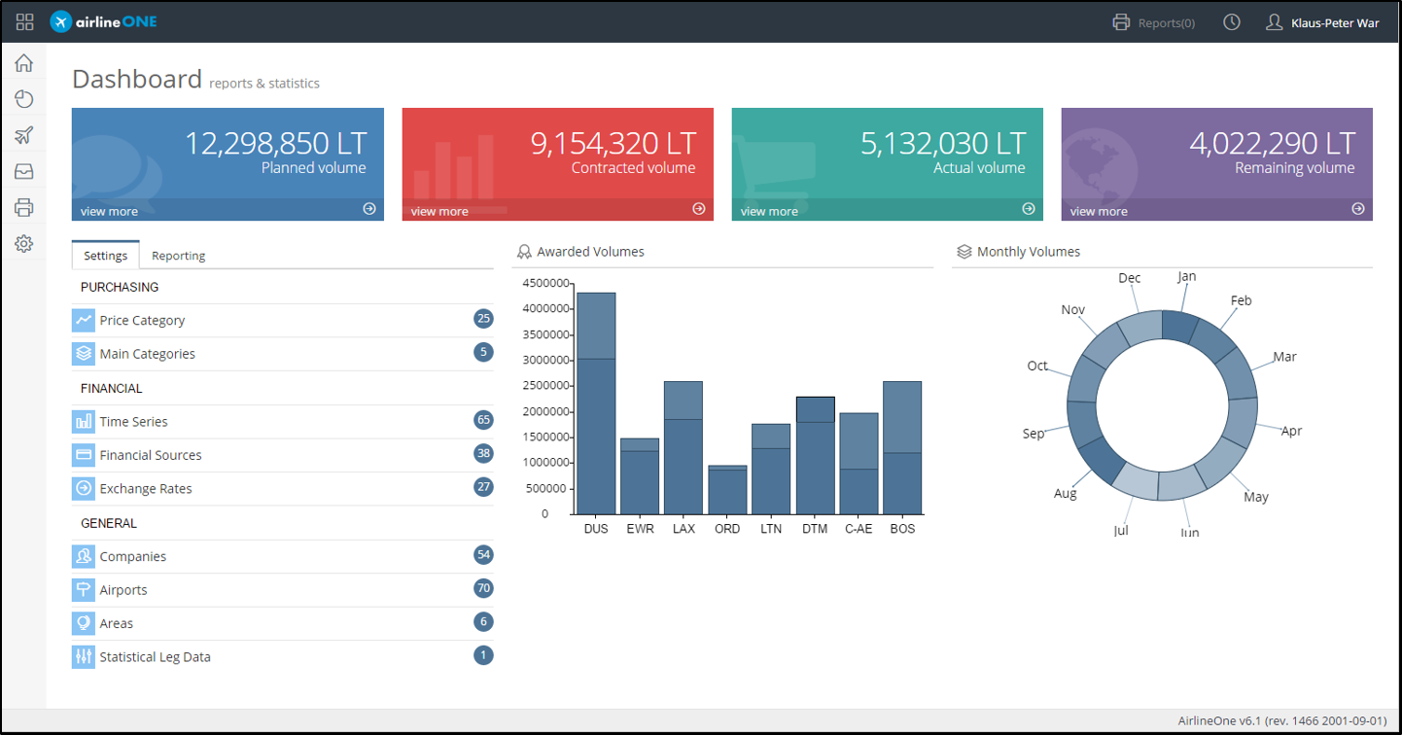Select the pie chart icon in the sidebar
The height and width of the screenshot is (735, 1402).
point(23,98)
